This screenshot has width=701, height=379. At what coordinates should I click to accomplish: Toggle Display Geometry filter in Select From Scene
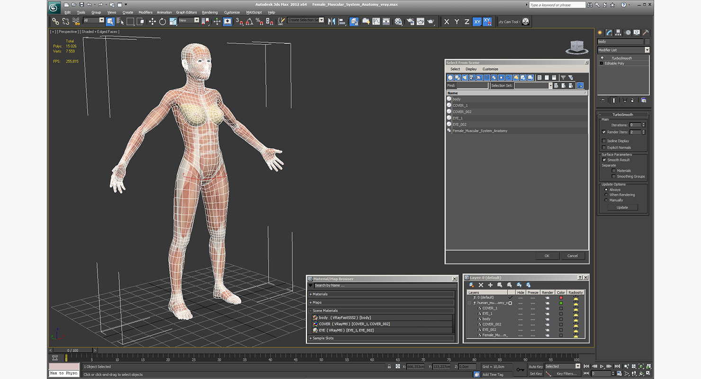[450, 78]
